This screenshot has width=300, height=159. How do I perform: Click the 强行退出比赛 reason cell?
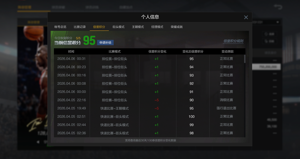click(226, 108)
